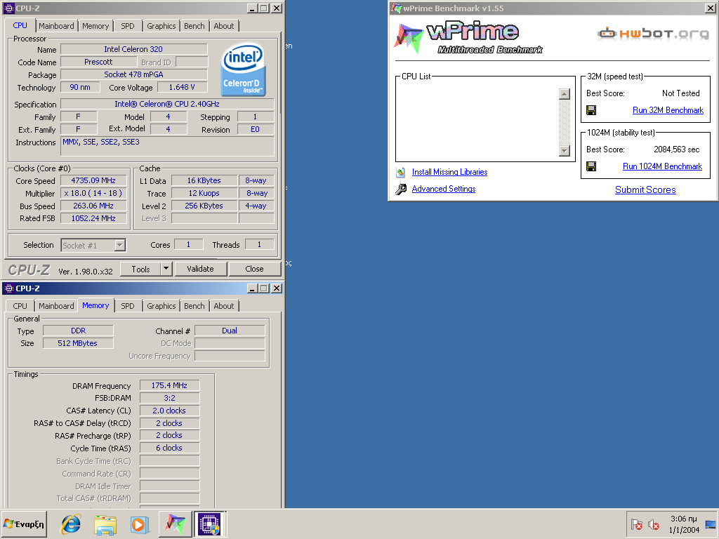Image resolution: width=719 pixels, height=539 pixels.
Task: Click the Action Center flag tray icon
Action: (x=636, y=524)
